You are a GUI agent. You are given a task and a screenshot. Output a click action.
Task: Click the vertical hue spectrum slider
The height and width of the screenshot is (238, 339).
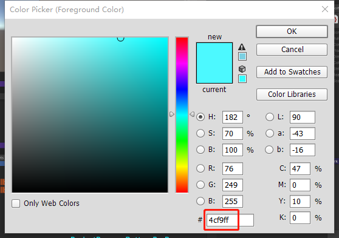[182, 115]
